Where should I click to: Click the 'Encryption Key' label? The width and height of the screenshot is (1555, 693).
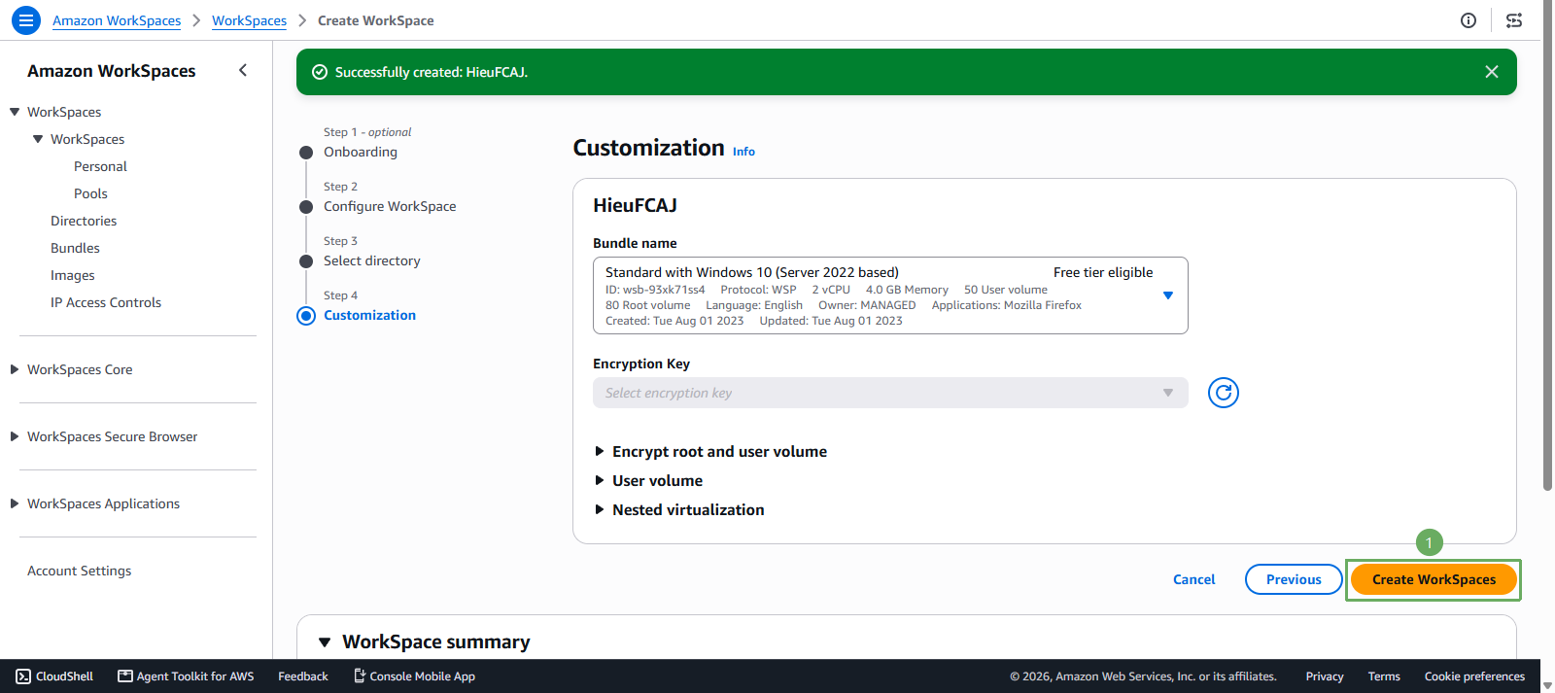point(641,364)
